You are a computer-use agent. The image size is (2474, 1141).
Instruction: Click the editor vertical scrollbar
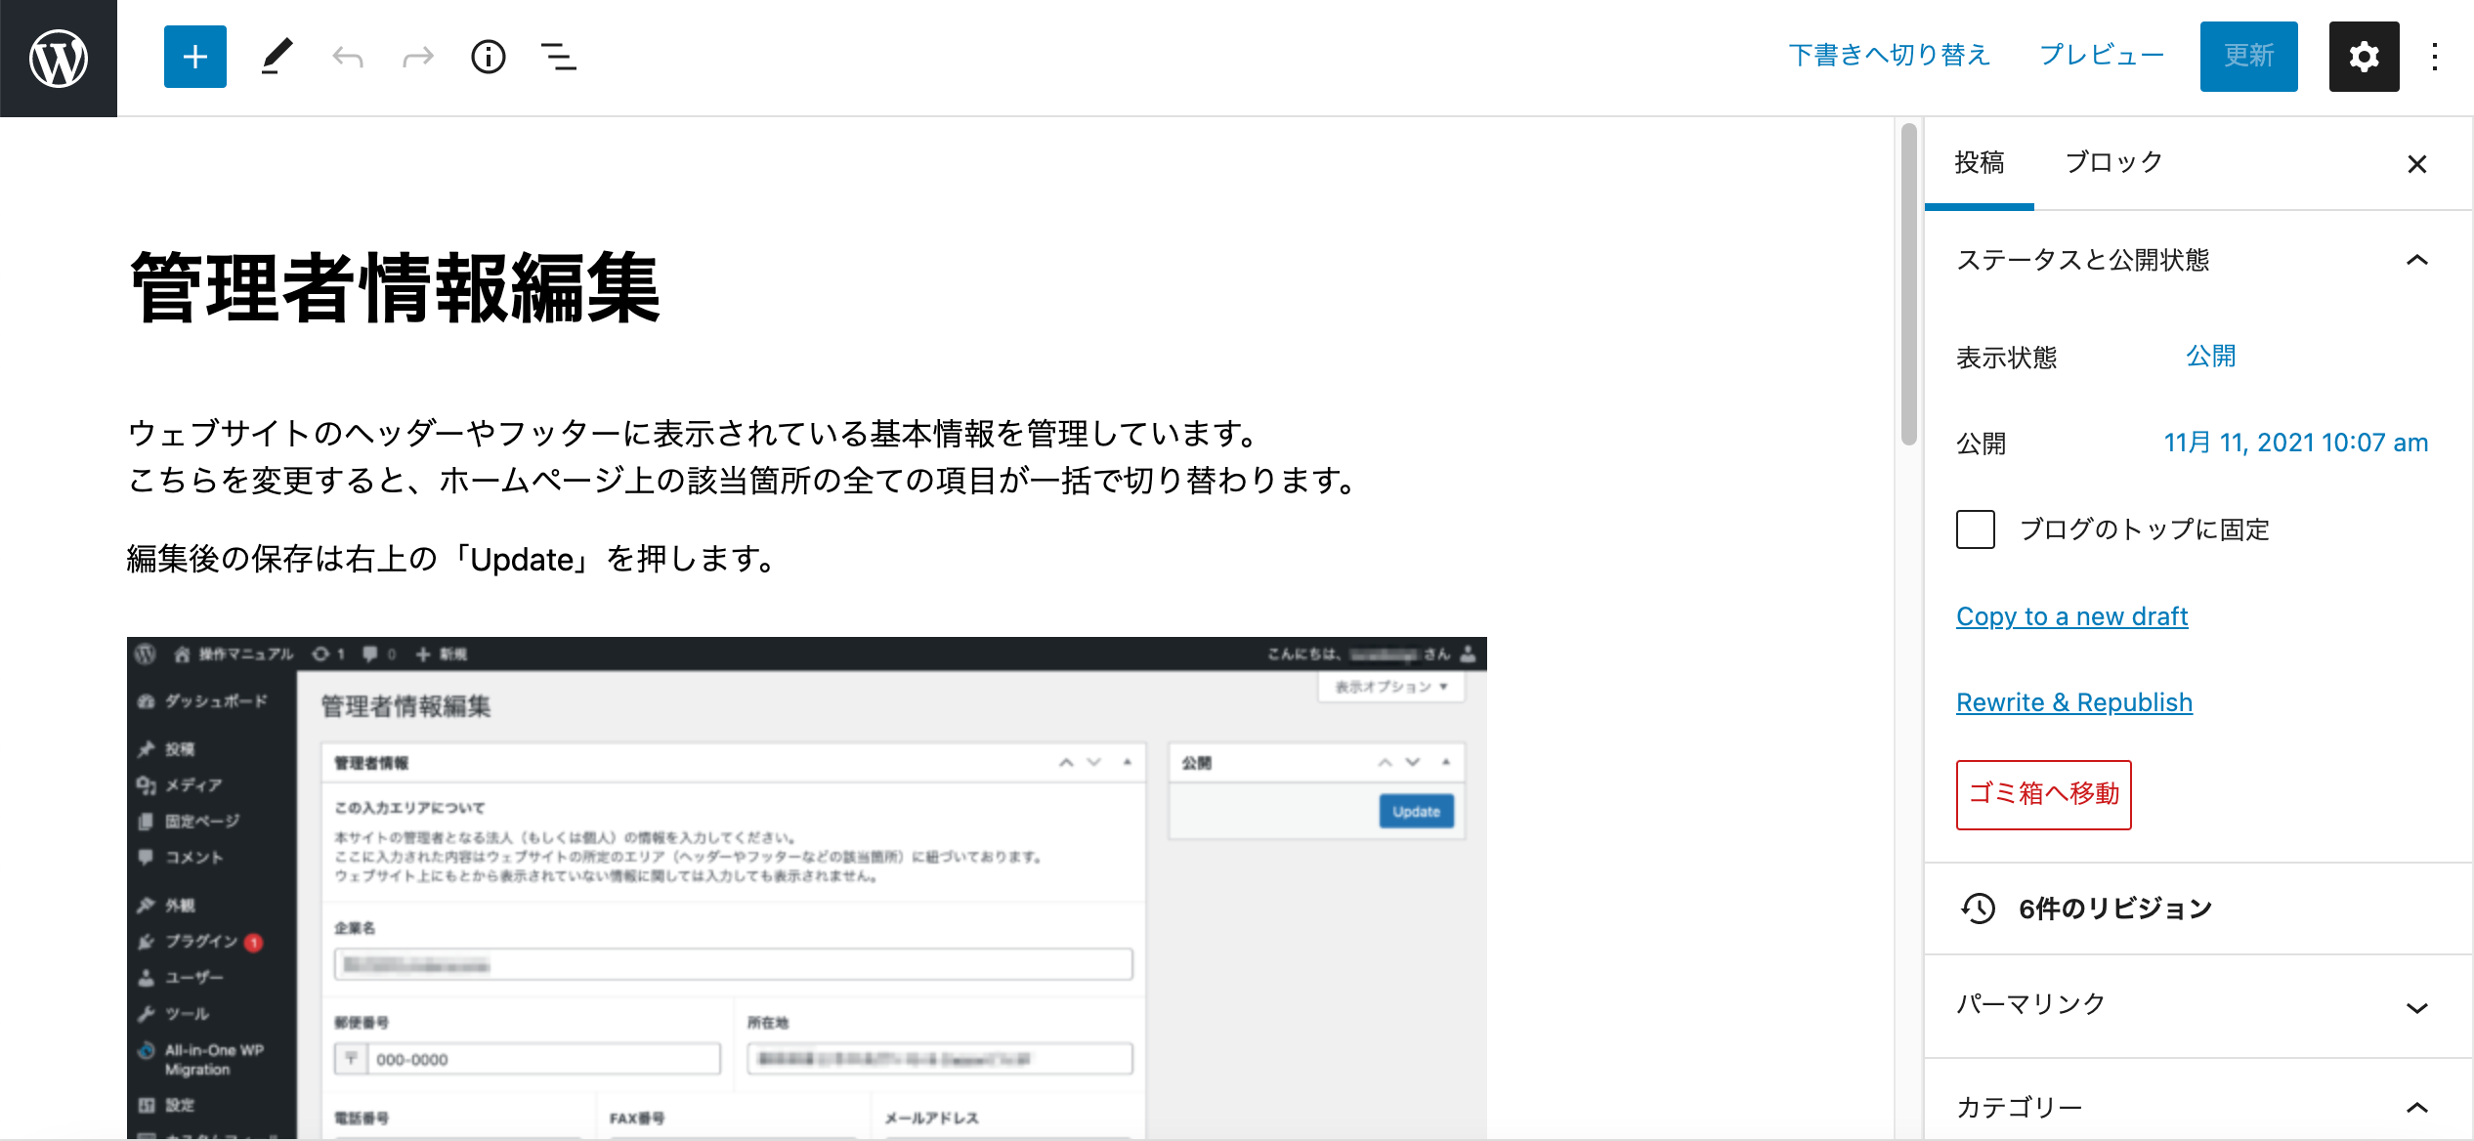click(x=1908, y=283)
